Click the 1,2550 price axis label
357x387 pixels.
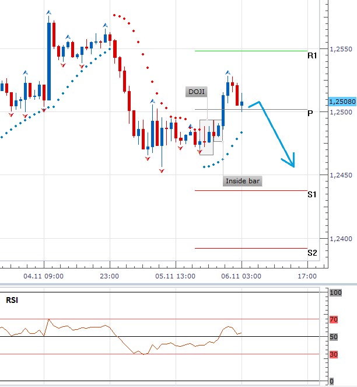tap(339, 48)
